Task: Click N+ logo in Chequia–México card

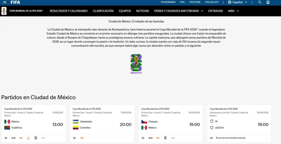Action: tap(151, 138)
